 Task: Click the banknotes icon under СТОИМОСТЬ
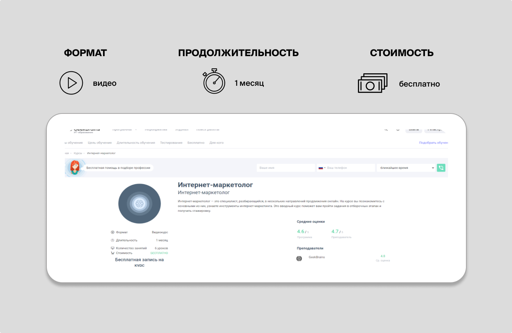pos(373,83)
